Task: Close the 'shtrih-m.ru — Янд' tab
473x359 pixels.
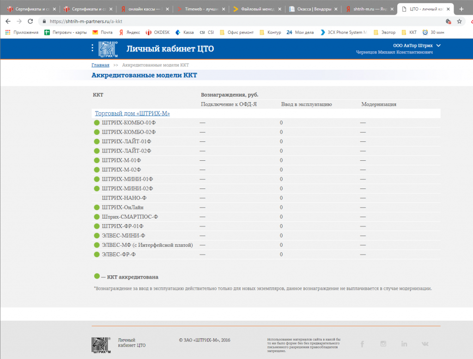Action: coord(392,9)
